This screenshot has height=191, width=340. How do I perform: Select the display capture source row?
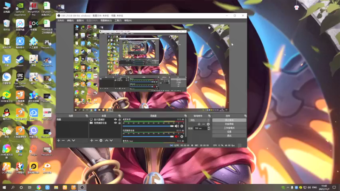pos(105,120)
